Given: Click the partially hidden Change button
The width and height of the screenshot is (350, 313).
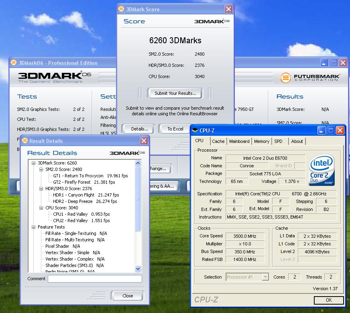Looking at the screenshot, I should pos(160,169).
